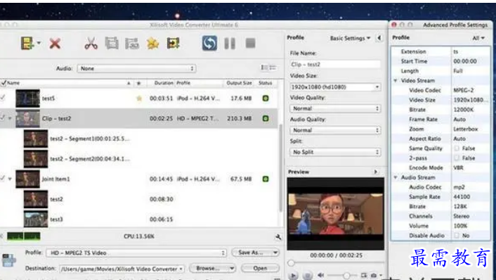Click the test3 video thumbnail
Viewport: 496px width, 280px height.
coord(36,219)
